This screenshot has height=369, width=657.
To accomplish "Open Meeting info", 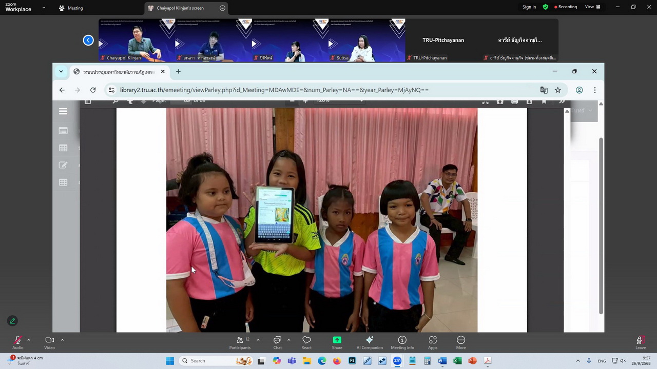I will [402, 341].
